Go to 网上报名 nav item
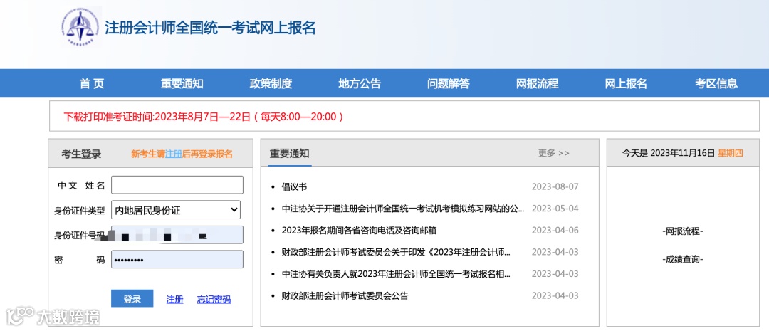Viewport: 769px width, 331px height. point(626,84)
